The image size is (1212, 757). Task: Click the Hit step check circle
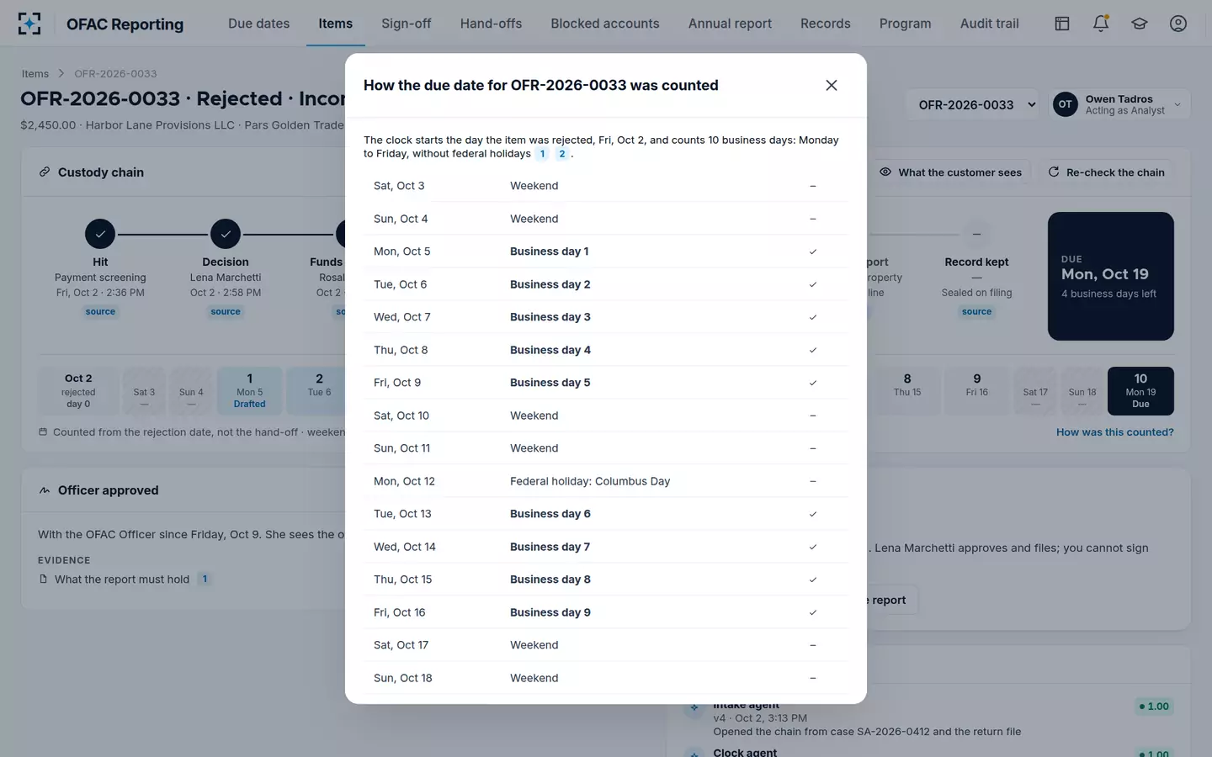tap(100, 234)
